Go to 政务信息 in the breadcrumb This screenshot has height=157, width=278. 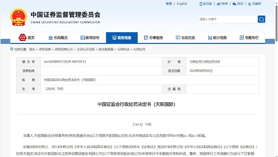point(45,49)
